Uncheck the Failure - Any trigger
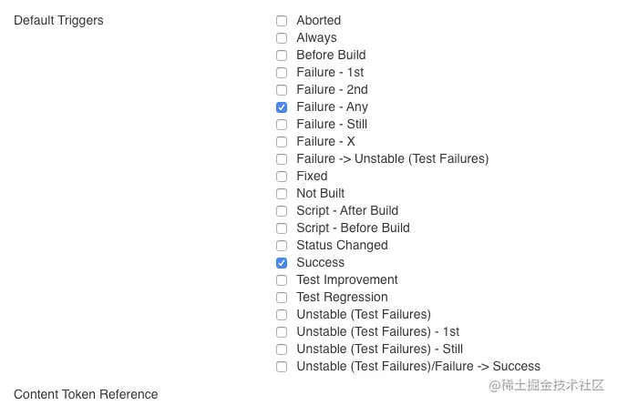 click(282, 107)
